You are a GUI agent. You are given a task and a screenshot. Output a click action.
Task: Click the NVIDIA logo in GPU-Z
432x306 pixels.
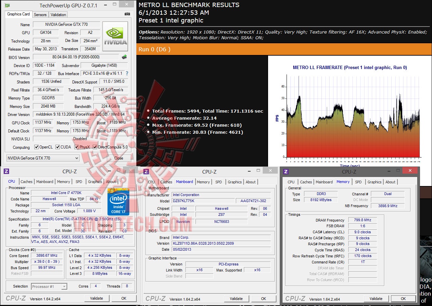click(115, 36)
